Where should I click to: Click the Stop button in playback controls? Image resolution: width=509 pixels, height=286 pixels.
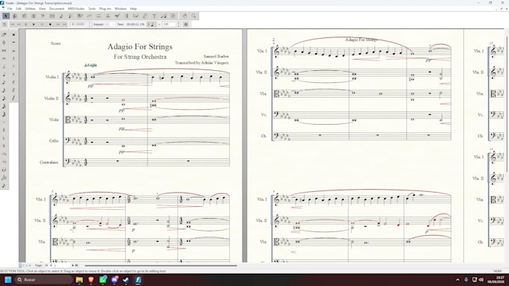click(x=25, y=25)
